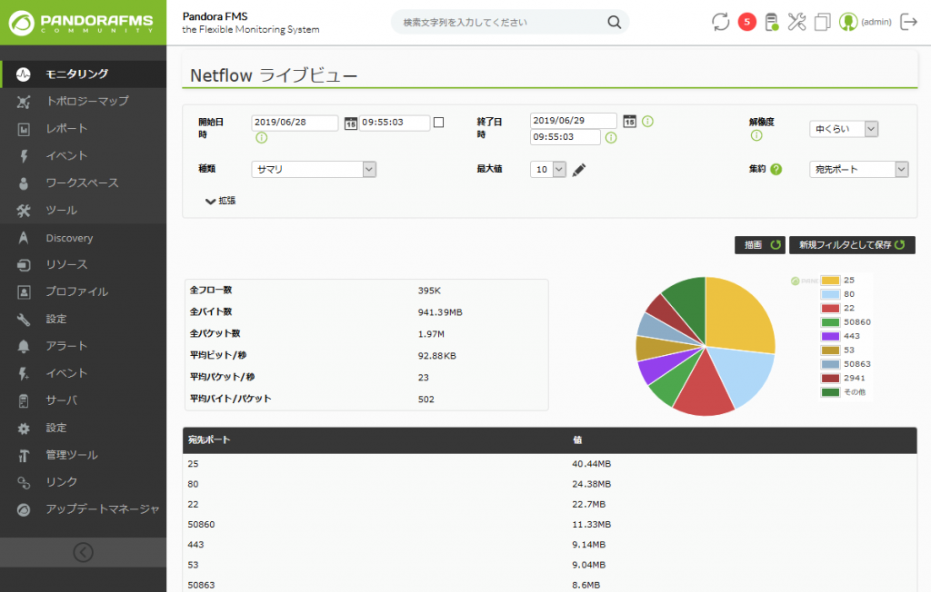931x592 pixels.
Task: Click 新規フィルタとして保存 to save filter
Action: [851, 244]
